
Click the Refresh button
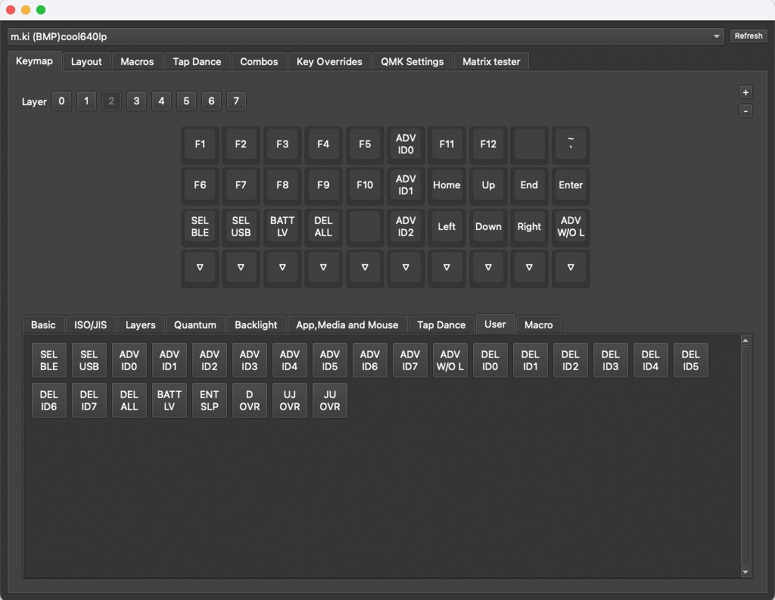coord(749,36)
